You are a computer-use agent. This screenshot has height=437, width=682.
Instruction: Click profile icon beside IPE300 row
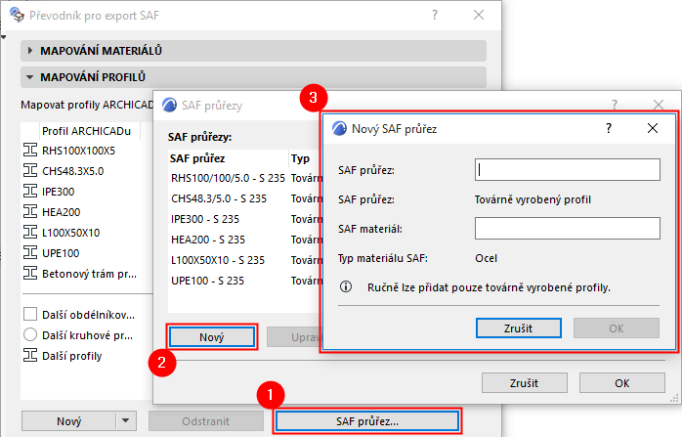tap(30, 192)
